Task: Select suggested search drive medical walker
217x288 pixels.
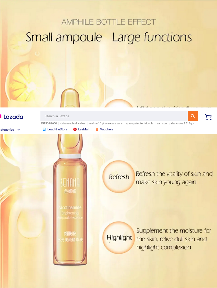Action: (x=73, y=124)
